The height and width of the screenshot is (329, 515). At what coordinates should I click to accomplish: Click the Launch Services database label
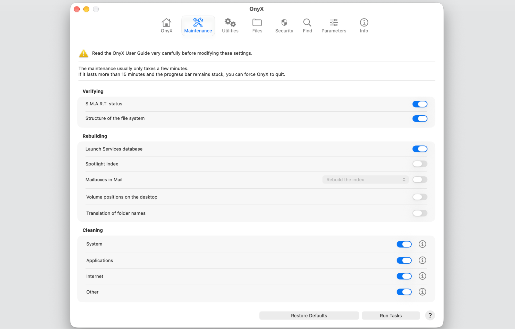tap(114, 149)
